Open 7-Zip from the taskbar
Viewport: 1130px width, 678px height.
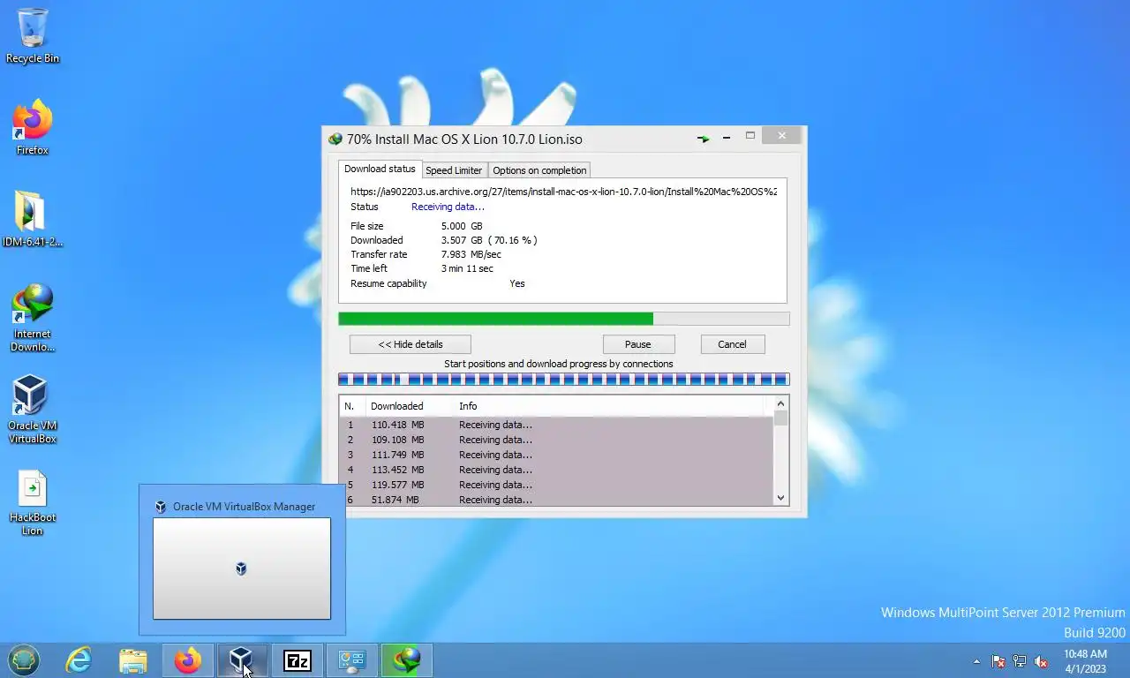click(x=298, y=660)
